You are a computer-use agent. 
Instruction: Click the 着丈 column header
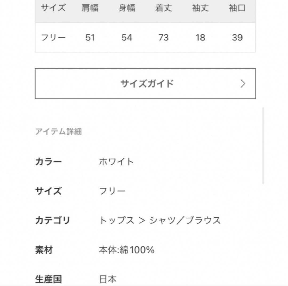pos(163,8)
